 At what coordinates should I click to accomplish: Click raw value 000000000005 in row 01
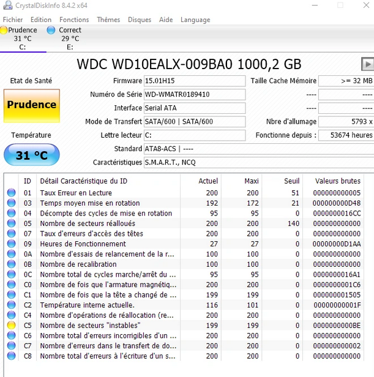(337, 193)
